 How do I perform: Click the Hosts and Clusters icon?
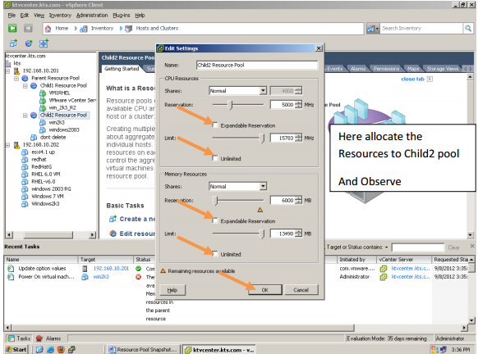[x=129, y=29]
